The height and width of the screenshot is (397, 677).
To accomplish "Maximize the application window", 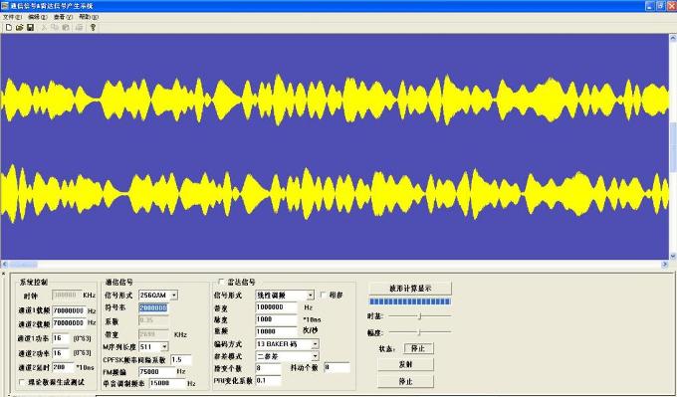I will [661, 6].
